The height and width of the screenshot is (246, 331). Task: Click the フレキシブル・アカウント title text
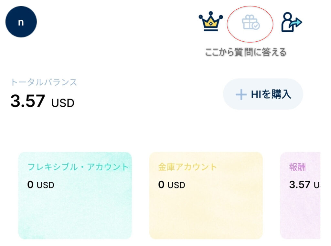point(78,167)
